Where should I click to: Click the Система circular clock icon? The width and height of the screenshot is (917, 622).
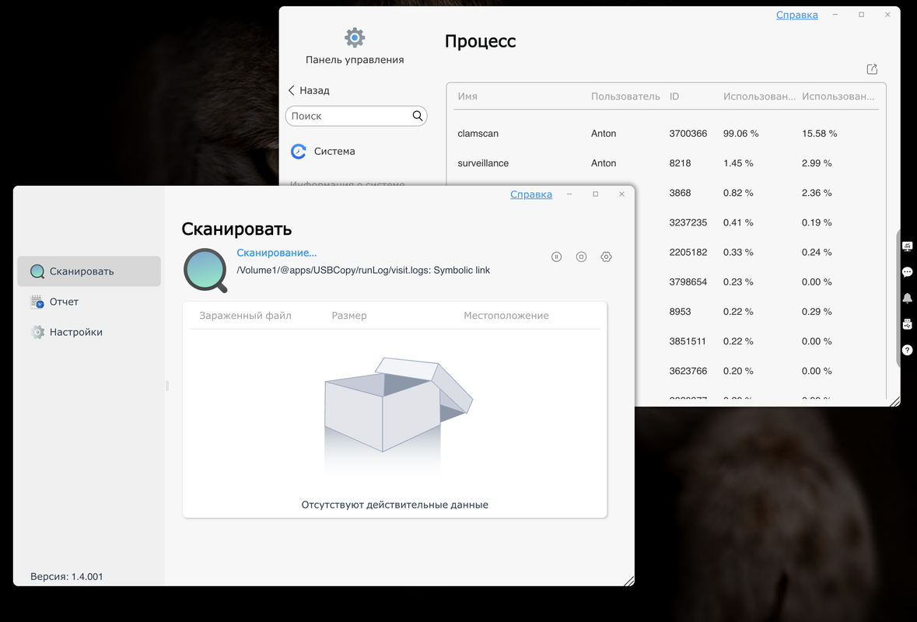tap(298, 152)
